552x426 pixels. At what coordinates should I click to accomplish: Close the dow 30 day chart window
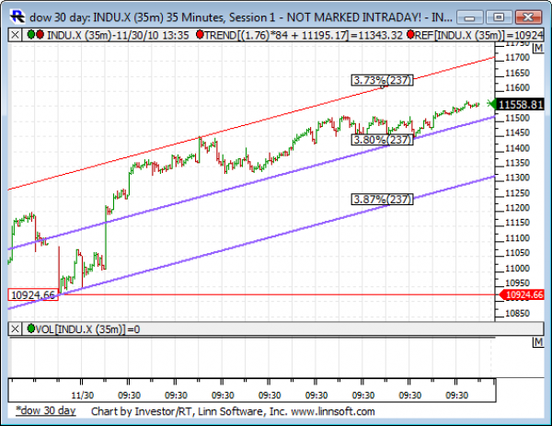tap(528, 17)
